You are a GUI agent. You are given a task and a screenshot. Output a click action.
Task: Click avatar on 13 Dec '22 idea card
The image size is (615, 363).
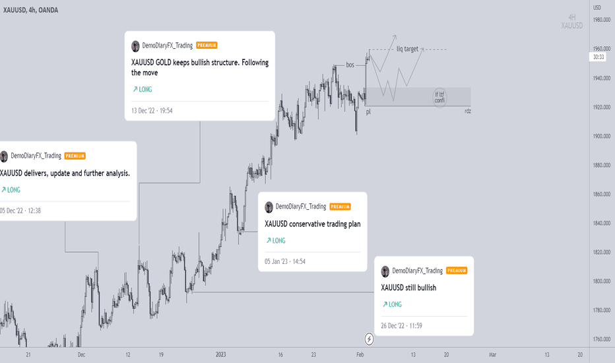tap(135, 46)
